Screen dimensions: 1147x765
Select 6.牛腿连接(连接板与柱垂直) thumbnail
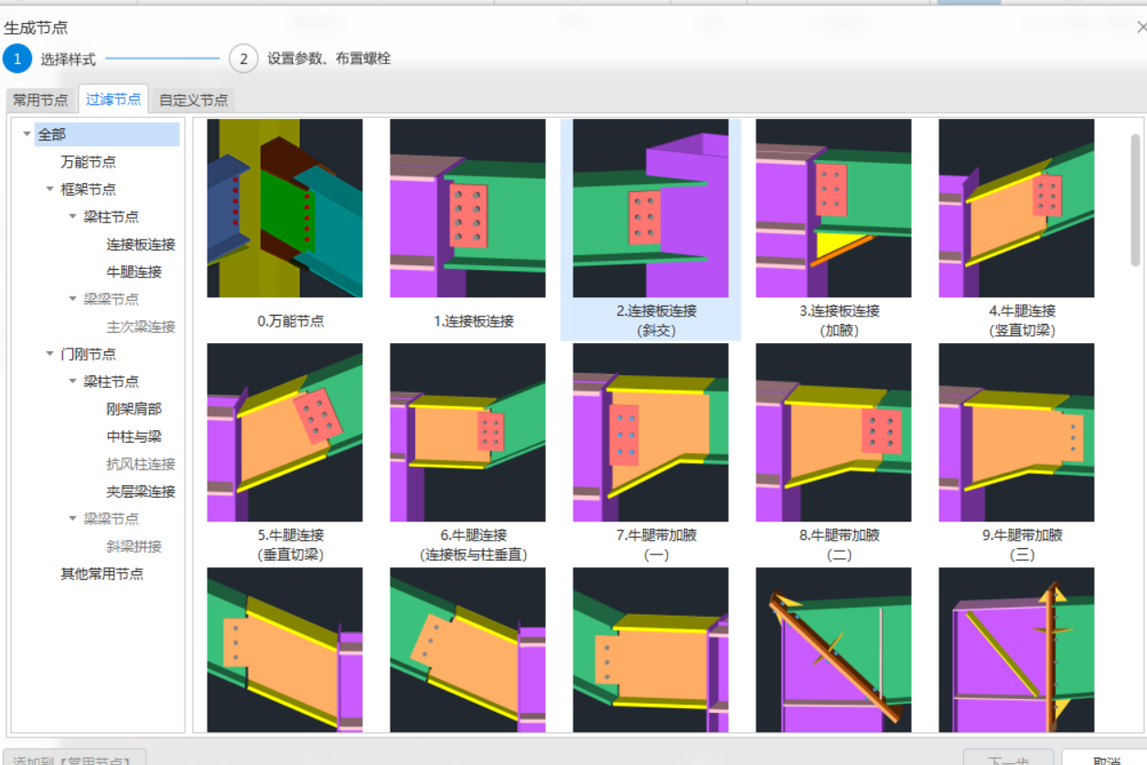click(x=467, y=432)
